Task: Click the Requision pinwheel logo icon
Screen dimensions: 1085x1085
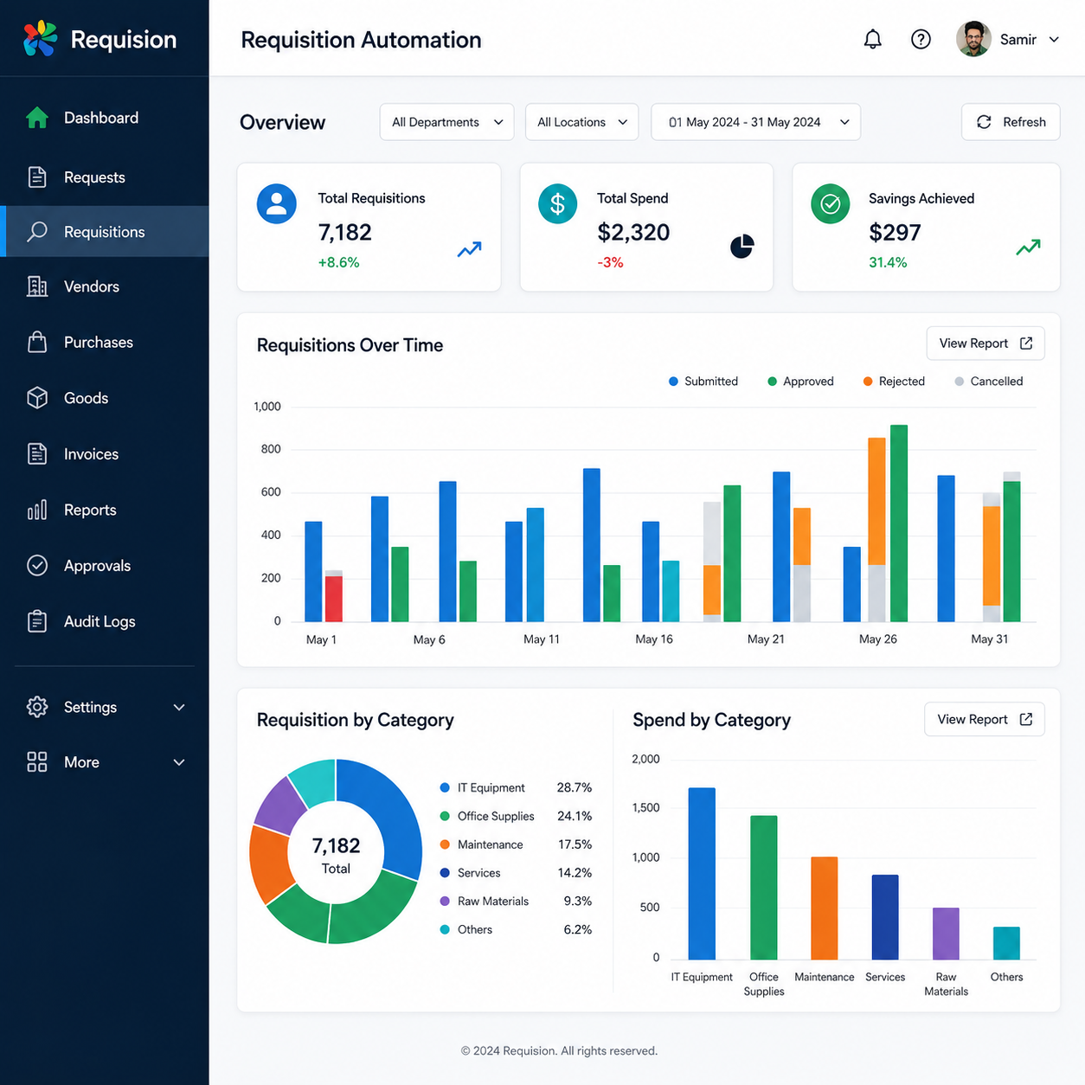Action: click(40, 39)
